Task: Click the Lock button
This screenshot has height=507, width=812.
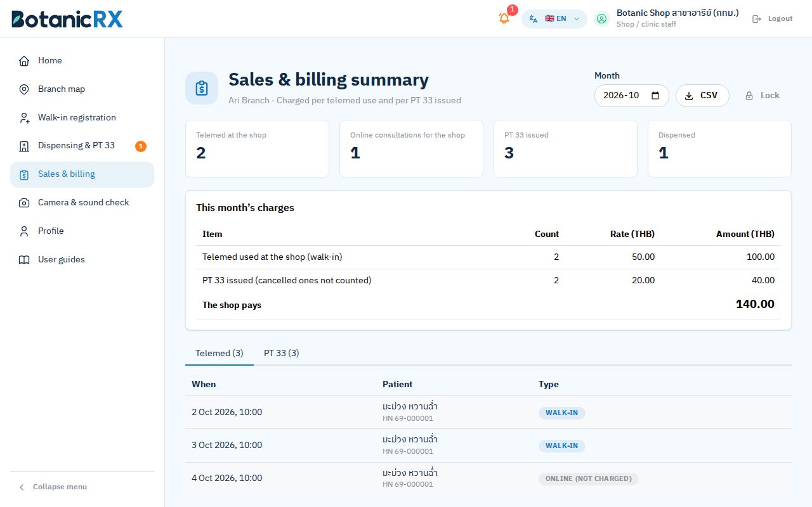Action: (x=762, y=96)
